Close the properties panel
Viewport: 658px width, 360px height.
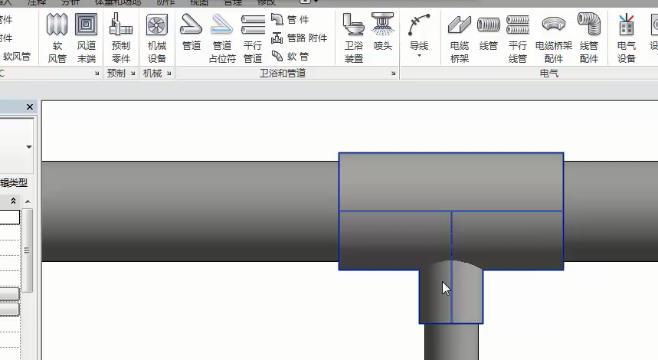30,107
